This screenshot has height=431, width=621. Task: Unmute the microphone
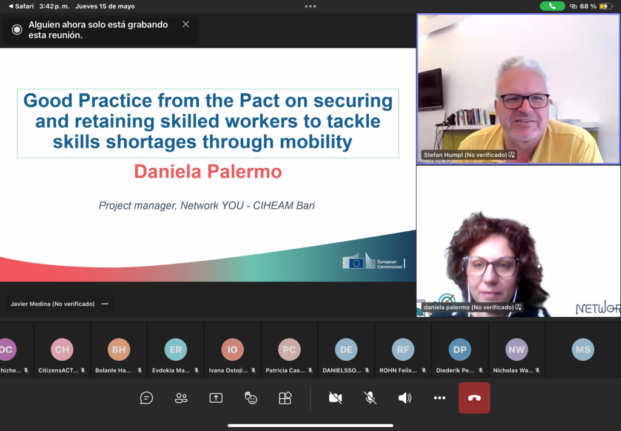pos(370,398)
